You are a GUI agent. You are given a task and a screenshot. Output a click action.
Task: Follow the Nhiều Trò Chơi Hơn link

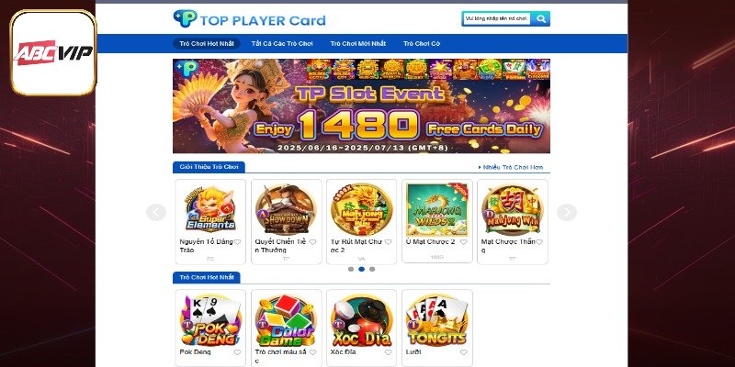511,167
